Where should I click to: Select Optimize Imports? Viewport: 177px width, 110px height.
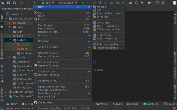(62, 56)
